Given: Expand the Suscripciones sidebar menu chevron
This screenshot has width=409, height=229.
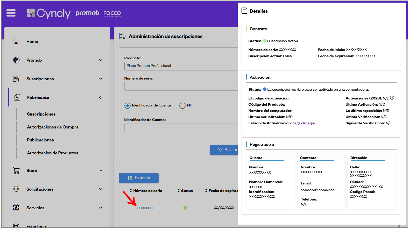Looking at the screenshot, I should coord(101,79).
